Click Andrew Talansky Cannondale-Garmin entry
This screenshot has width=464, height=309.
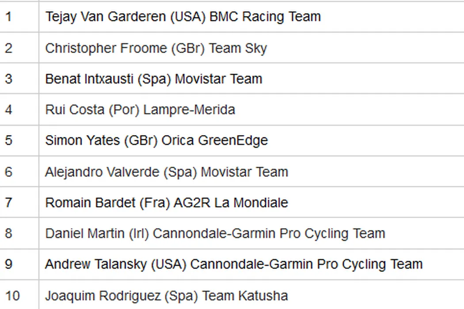click(x=234, y=264)
